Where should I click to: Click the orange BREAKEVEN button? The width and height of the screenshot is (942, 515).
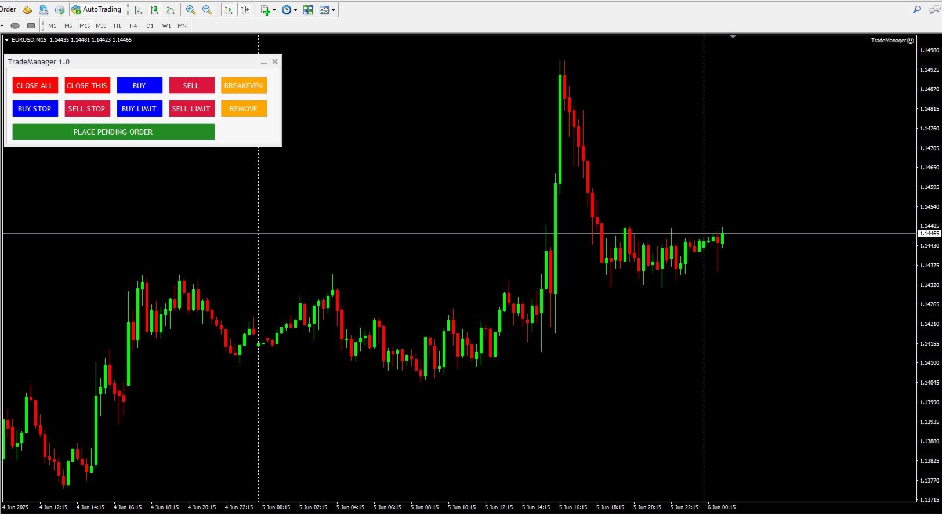click(x=244, y=85)
